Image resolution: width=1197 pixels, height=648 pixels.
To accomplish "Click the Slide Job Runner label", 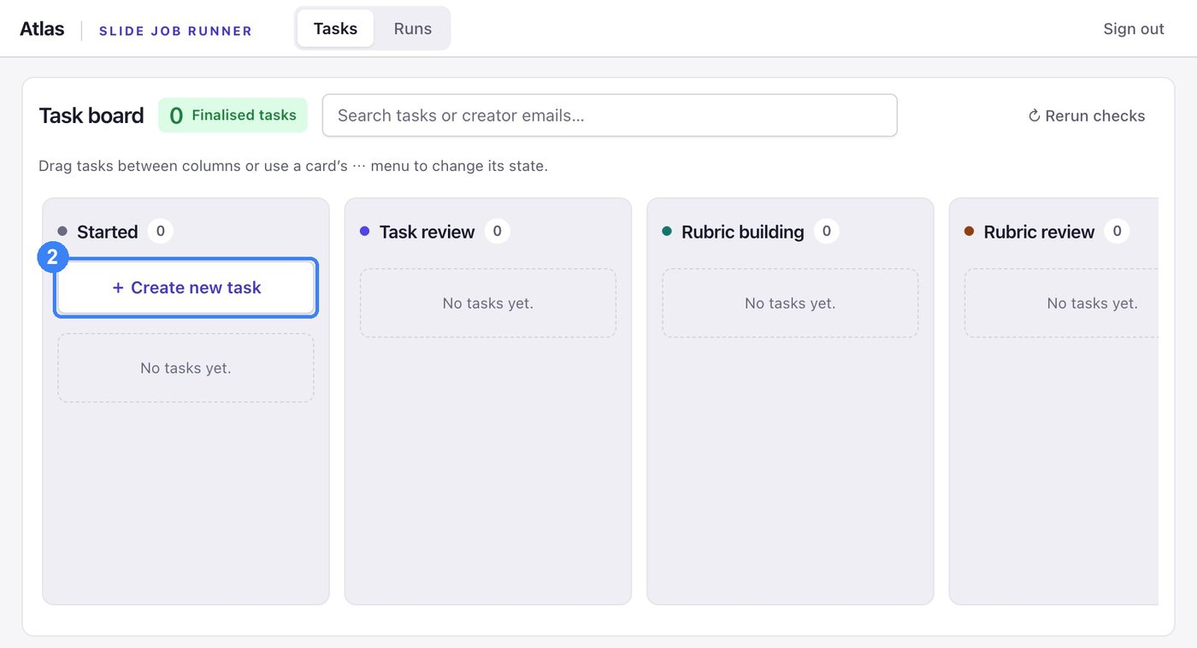I will [x=175, y=31].
